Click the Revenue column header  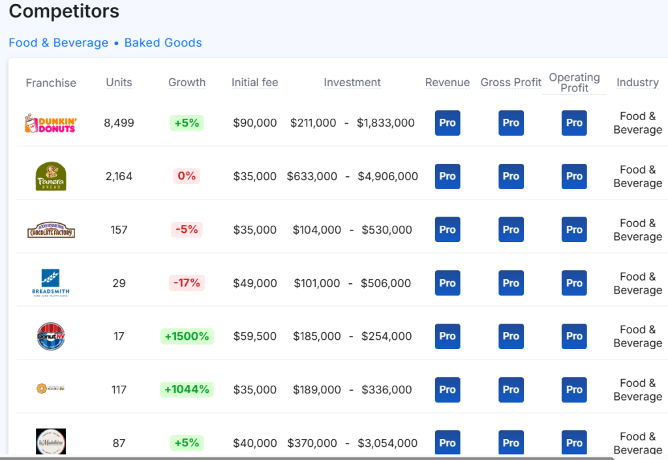448,83
